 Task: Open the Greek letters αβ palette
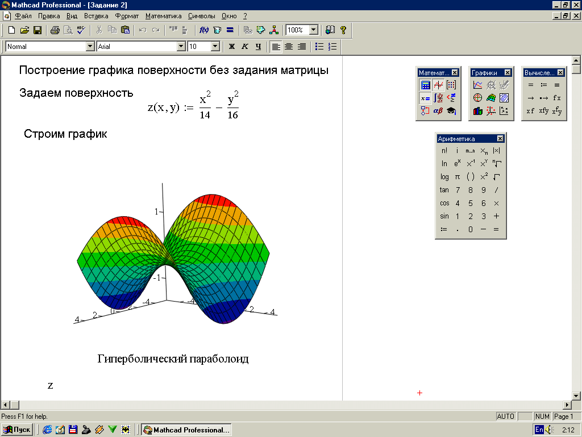438,111
